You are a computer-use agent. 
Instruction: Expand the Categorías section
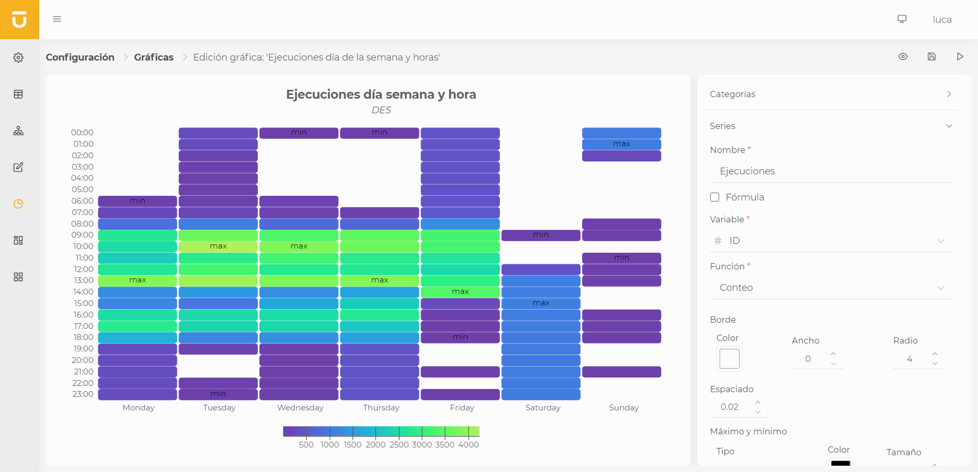pos(949,94)
